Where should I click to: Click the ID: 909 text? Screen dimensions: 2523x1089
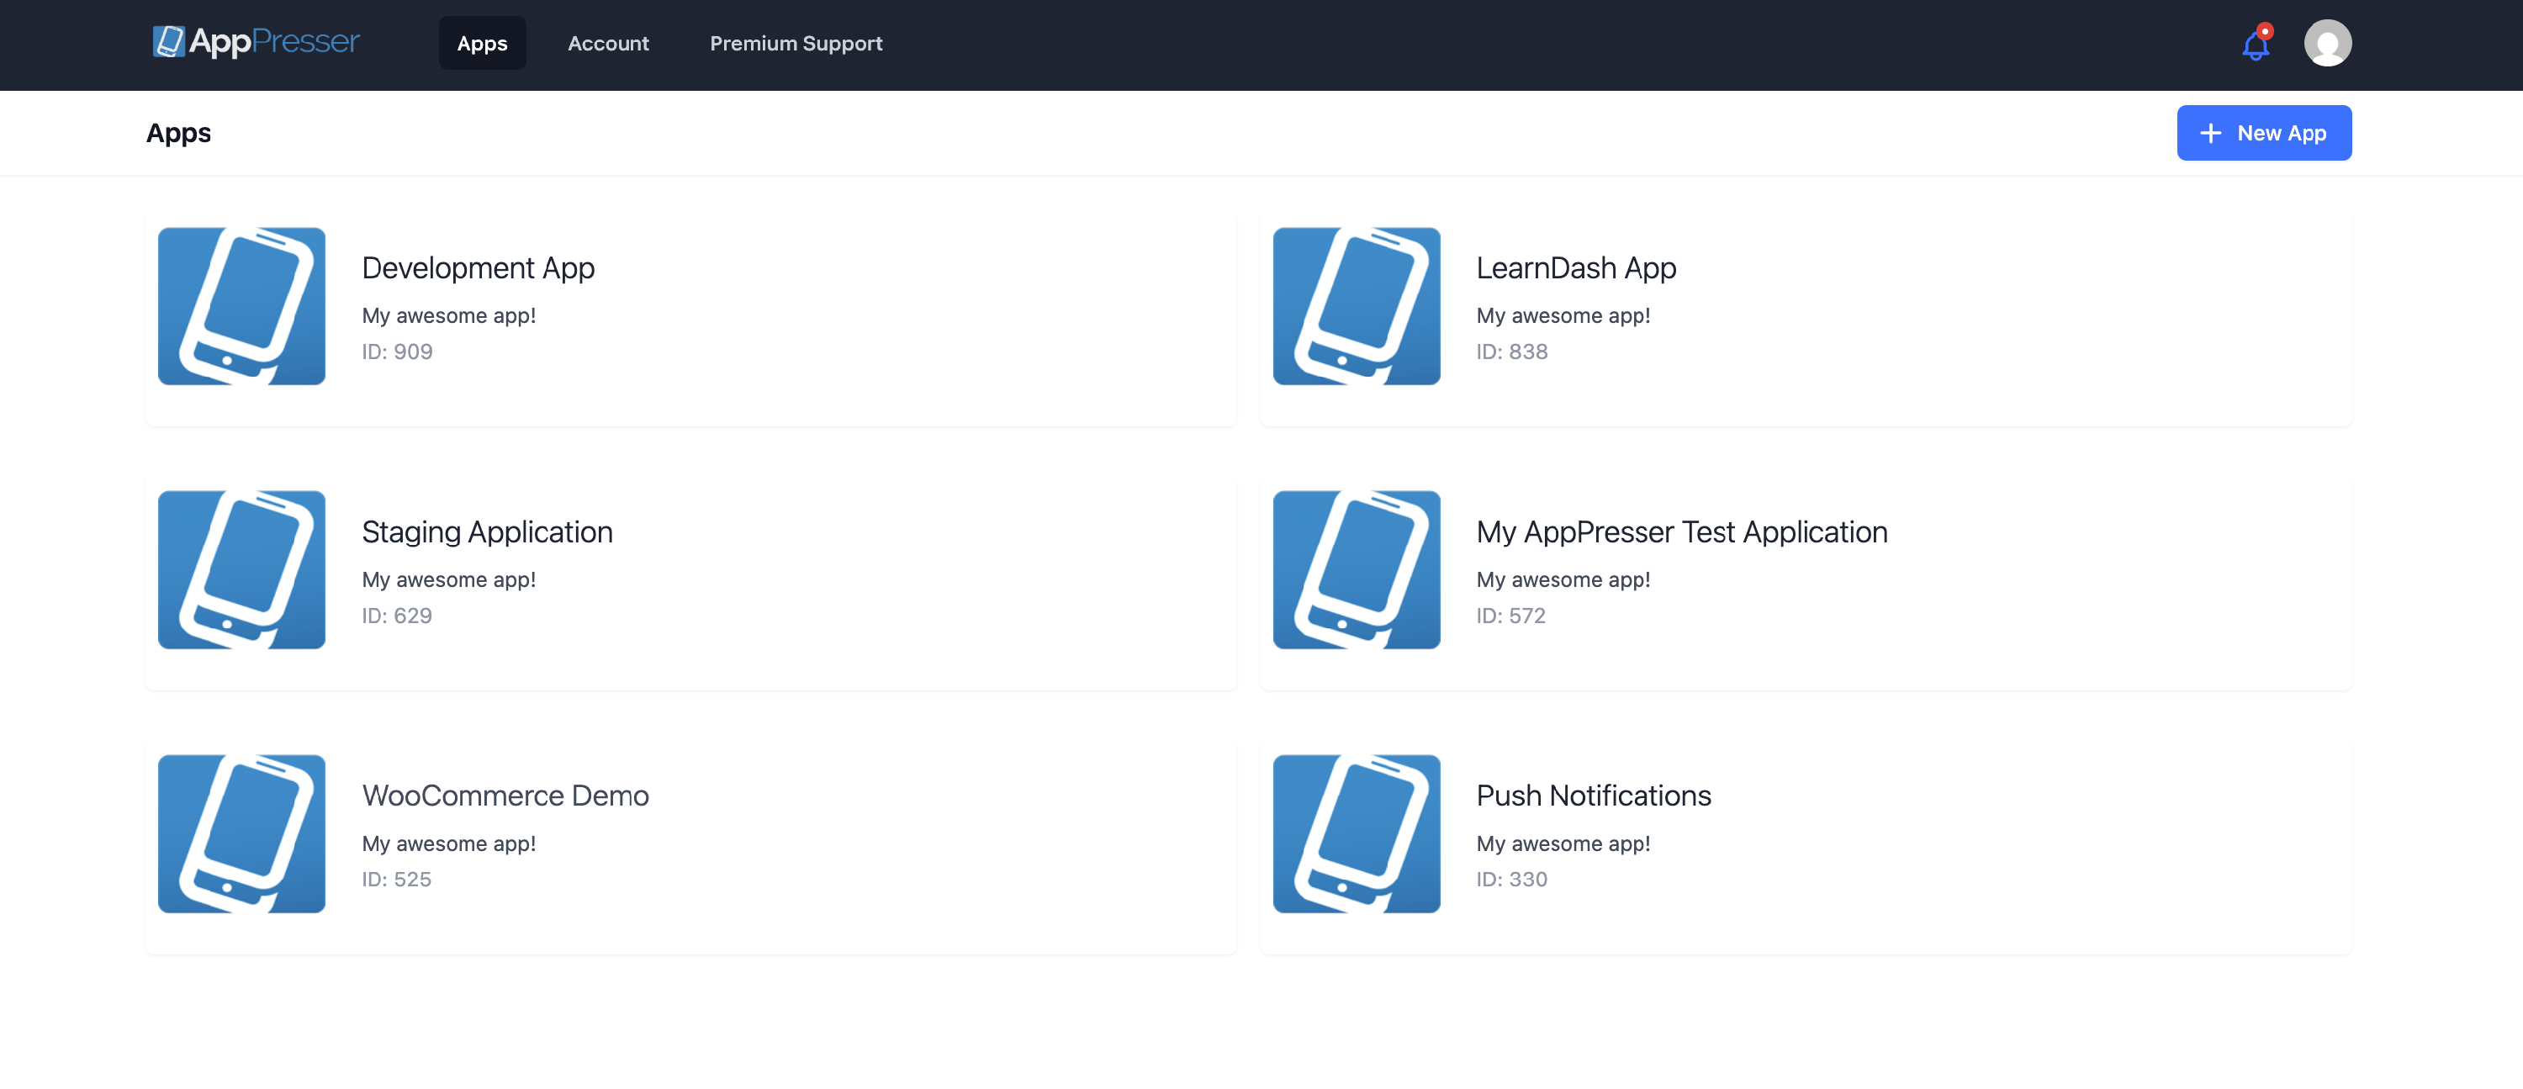pos(397,352)
